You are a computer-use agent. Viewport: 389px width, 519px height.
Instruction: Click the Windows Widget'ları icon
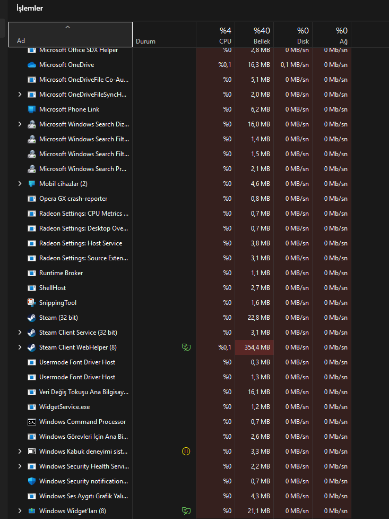(32, 511)
